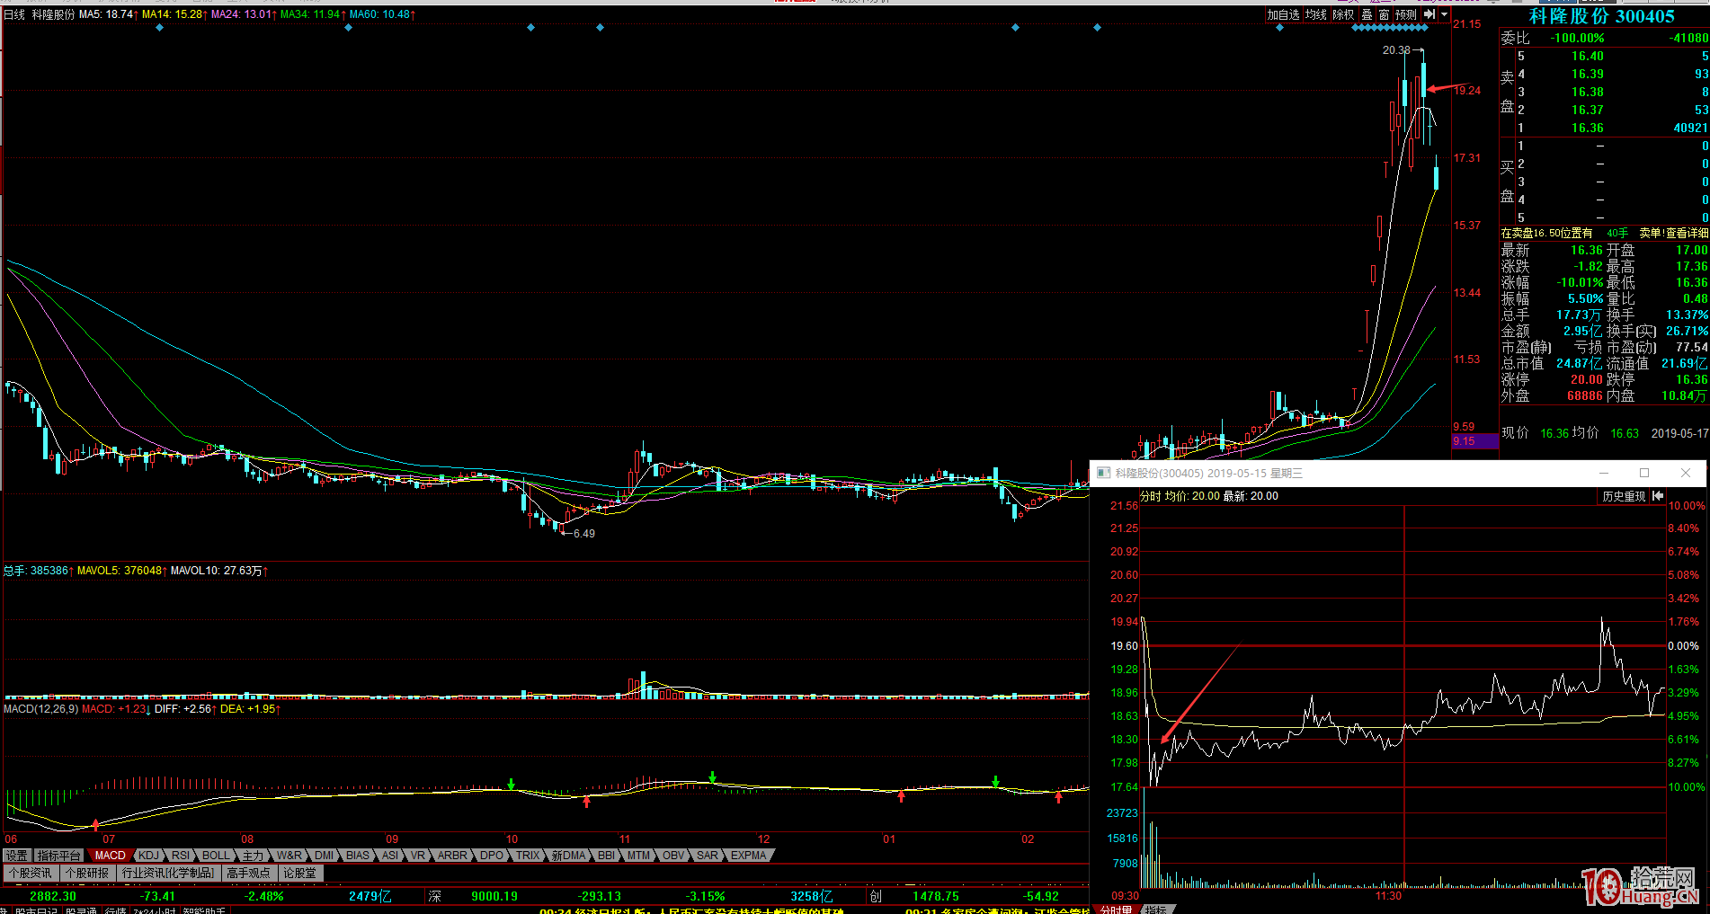Click the collapse arrow icon beside 历史重现

click(1658, 496)
